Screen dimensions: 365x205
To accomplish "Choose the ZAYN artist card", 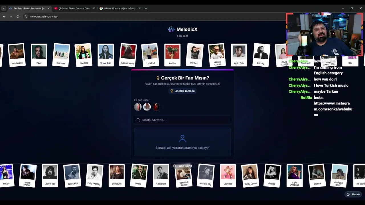I will (39, 55).
